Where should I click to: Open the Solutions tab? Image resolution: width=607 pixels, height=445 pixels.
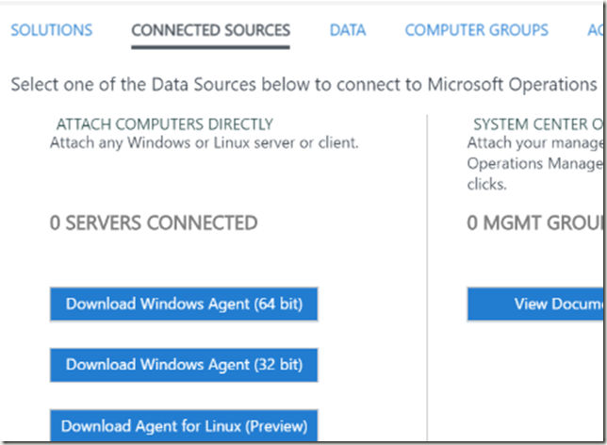click(x=52, y=30)
